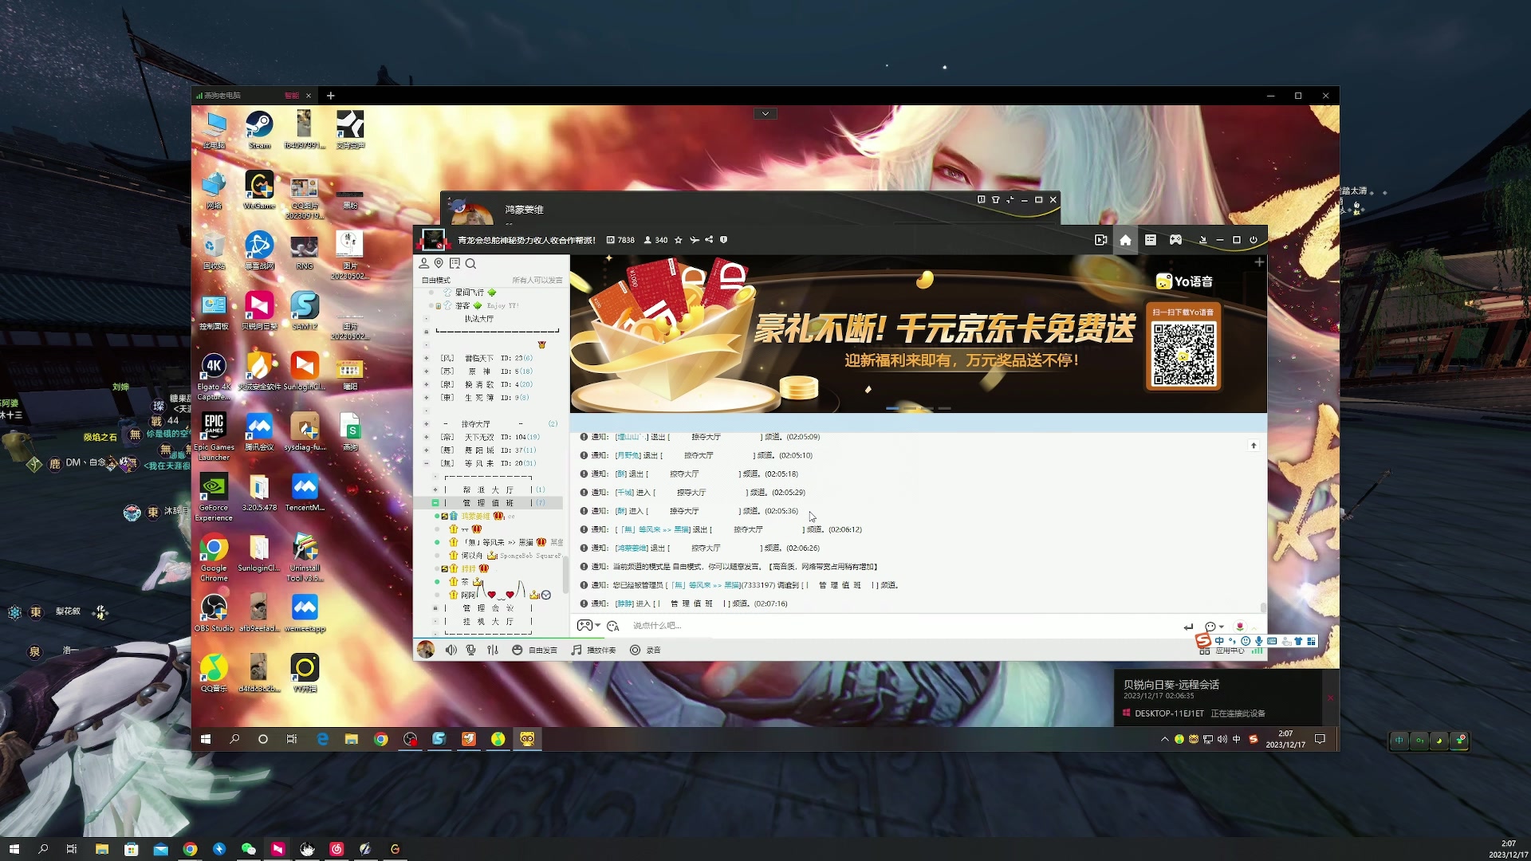Click the send message arrow button
Image resolution: width=1531 pixels, height=861 pixels.
[1188, 627]
